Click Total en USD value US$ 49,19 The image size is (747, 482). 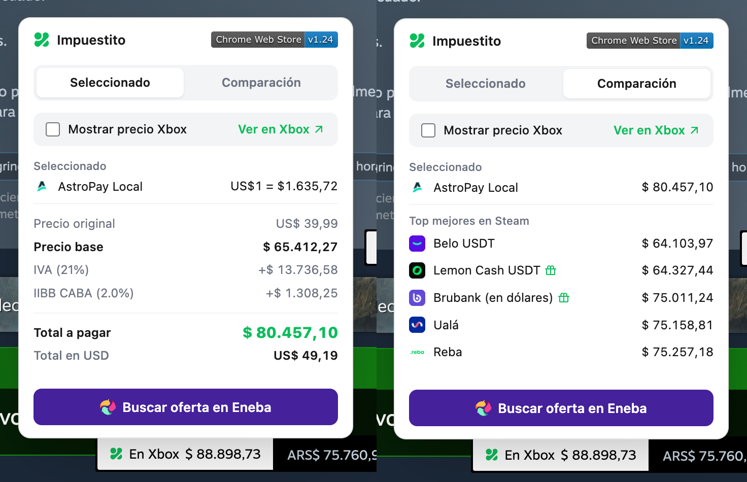(x=306, y=356)
